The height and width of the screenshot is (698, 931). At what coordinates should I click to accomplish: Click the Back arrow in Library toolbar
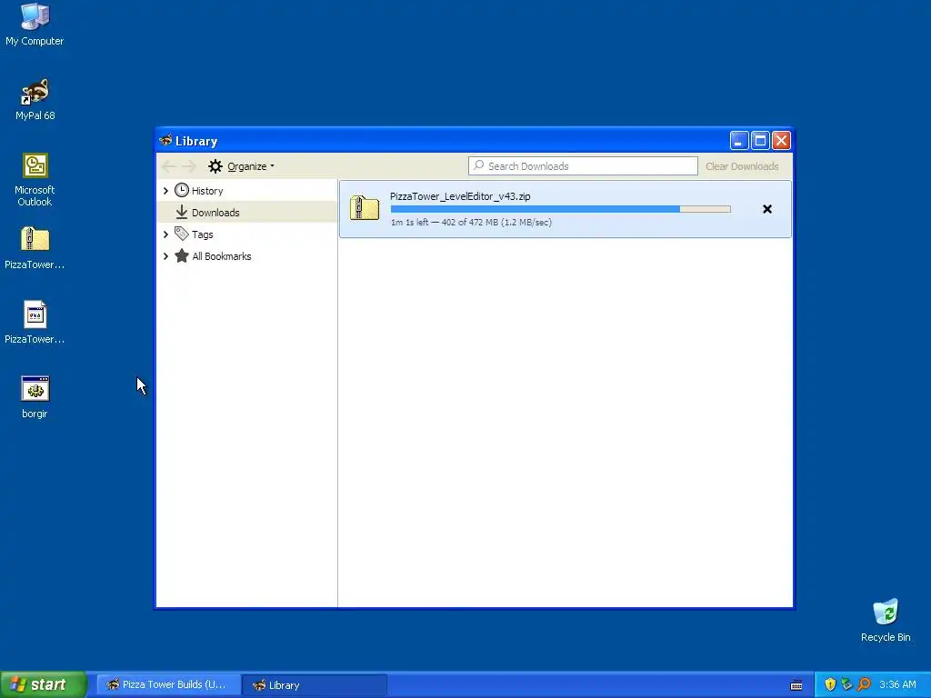(x=168, y=166)
